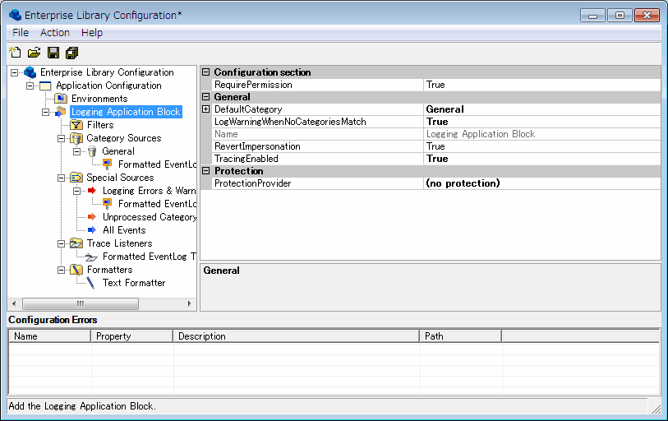Collapse the Protection property section
Screen dimensions: 668x421
tap(206, 171)
